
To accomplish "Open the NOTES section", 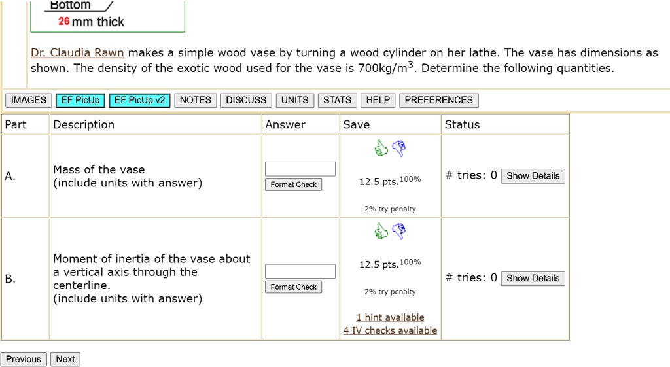I will click(x=195, y=100).
